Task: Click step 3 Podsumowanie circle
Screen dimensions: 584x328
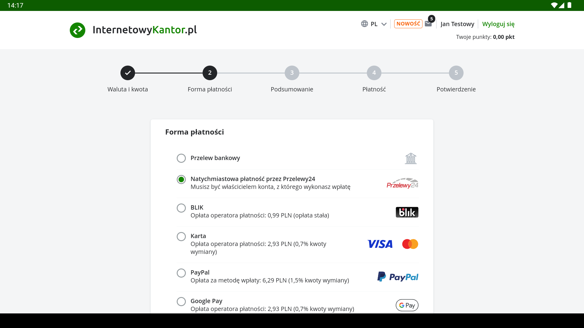Action: pyautogui.click(x=292, y=73)
